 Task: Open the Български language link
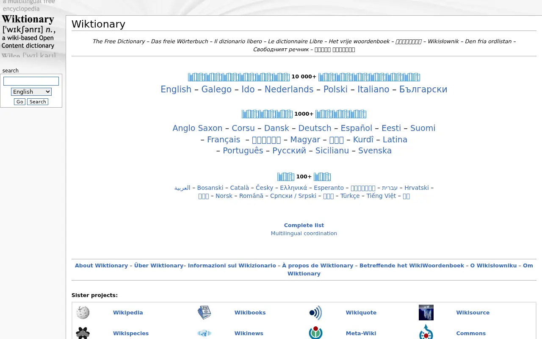pos(423,89)
